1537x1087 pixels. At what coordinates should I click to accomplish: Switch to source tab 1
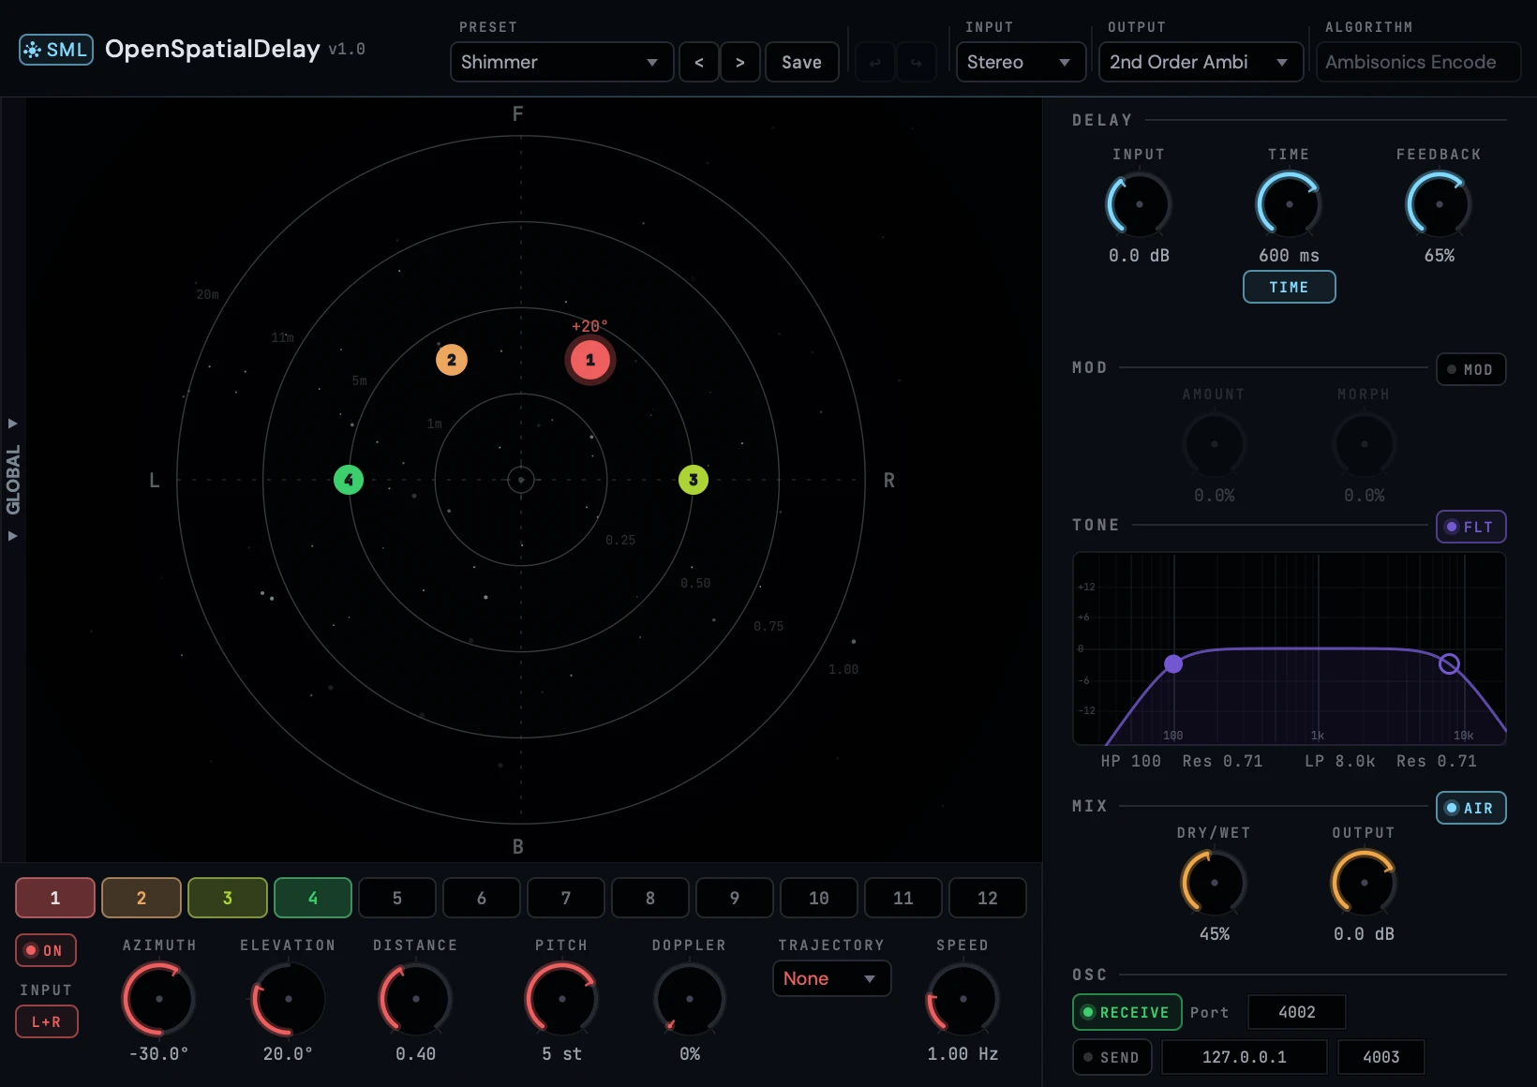pos(55,898)
